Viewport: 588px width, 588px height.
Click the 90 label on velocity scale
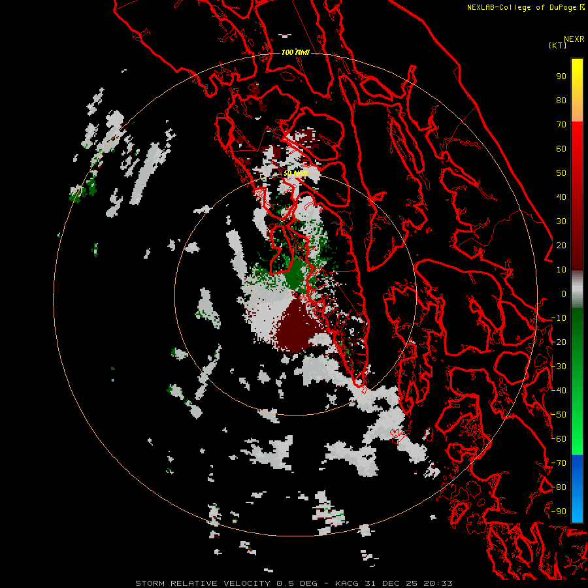[x=561, y=76]
